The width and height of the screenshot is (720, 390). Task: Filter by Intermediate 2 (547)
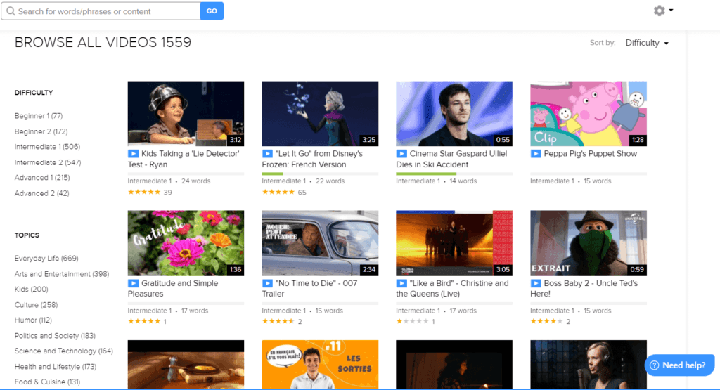[48, 162]
